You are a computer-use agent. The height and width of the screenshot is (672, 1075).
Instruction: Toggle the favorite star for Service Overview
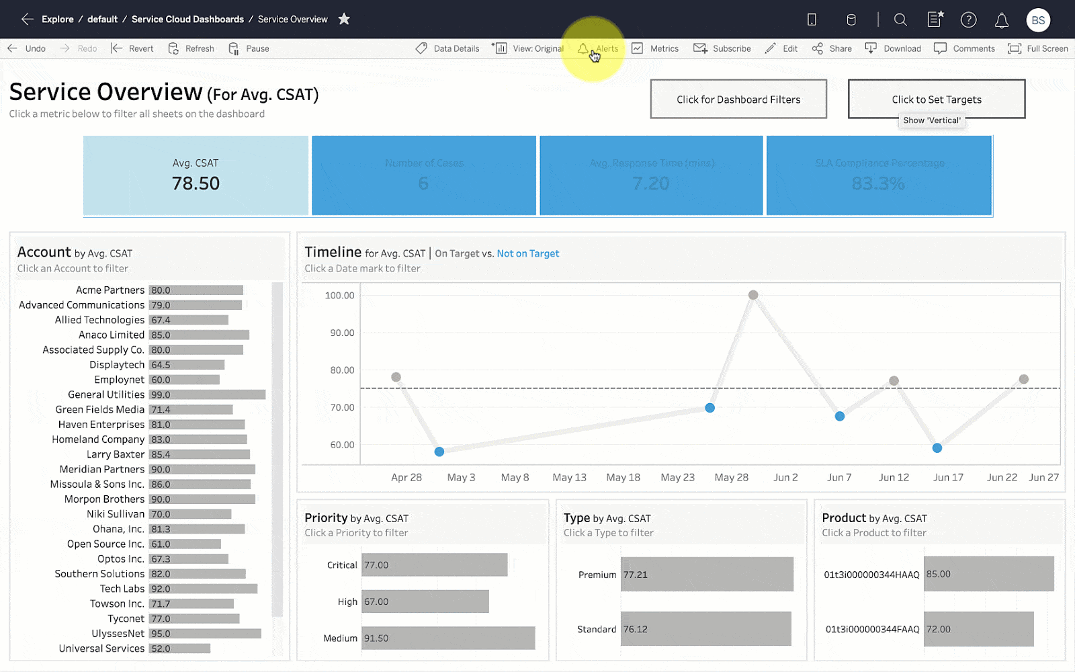(344, 19)
